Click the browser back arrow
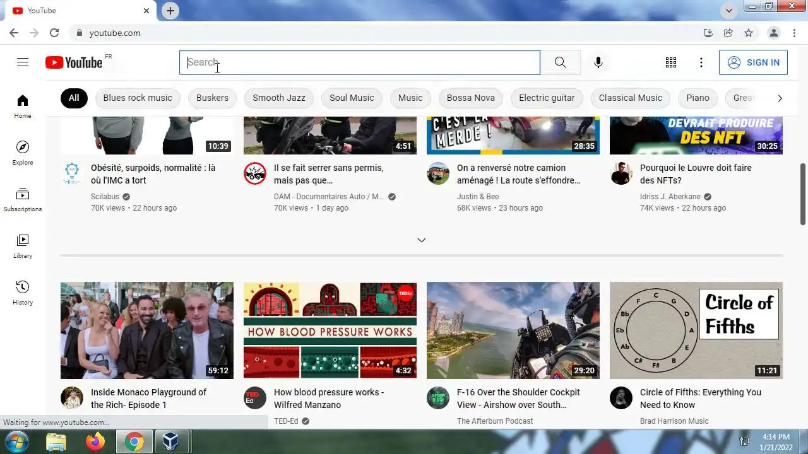This screenshot has width=808, height=454. coord(14,33)
